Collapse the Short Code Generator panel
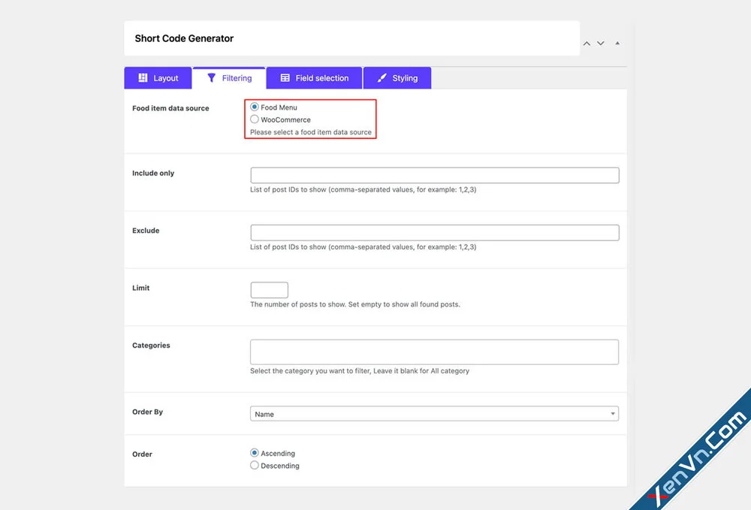The width and height of the screenshot is (751, 510). tap(617, 44)
